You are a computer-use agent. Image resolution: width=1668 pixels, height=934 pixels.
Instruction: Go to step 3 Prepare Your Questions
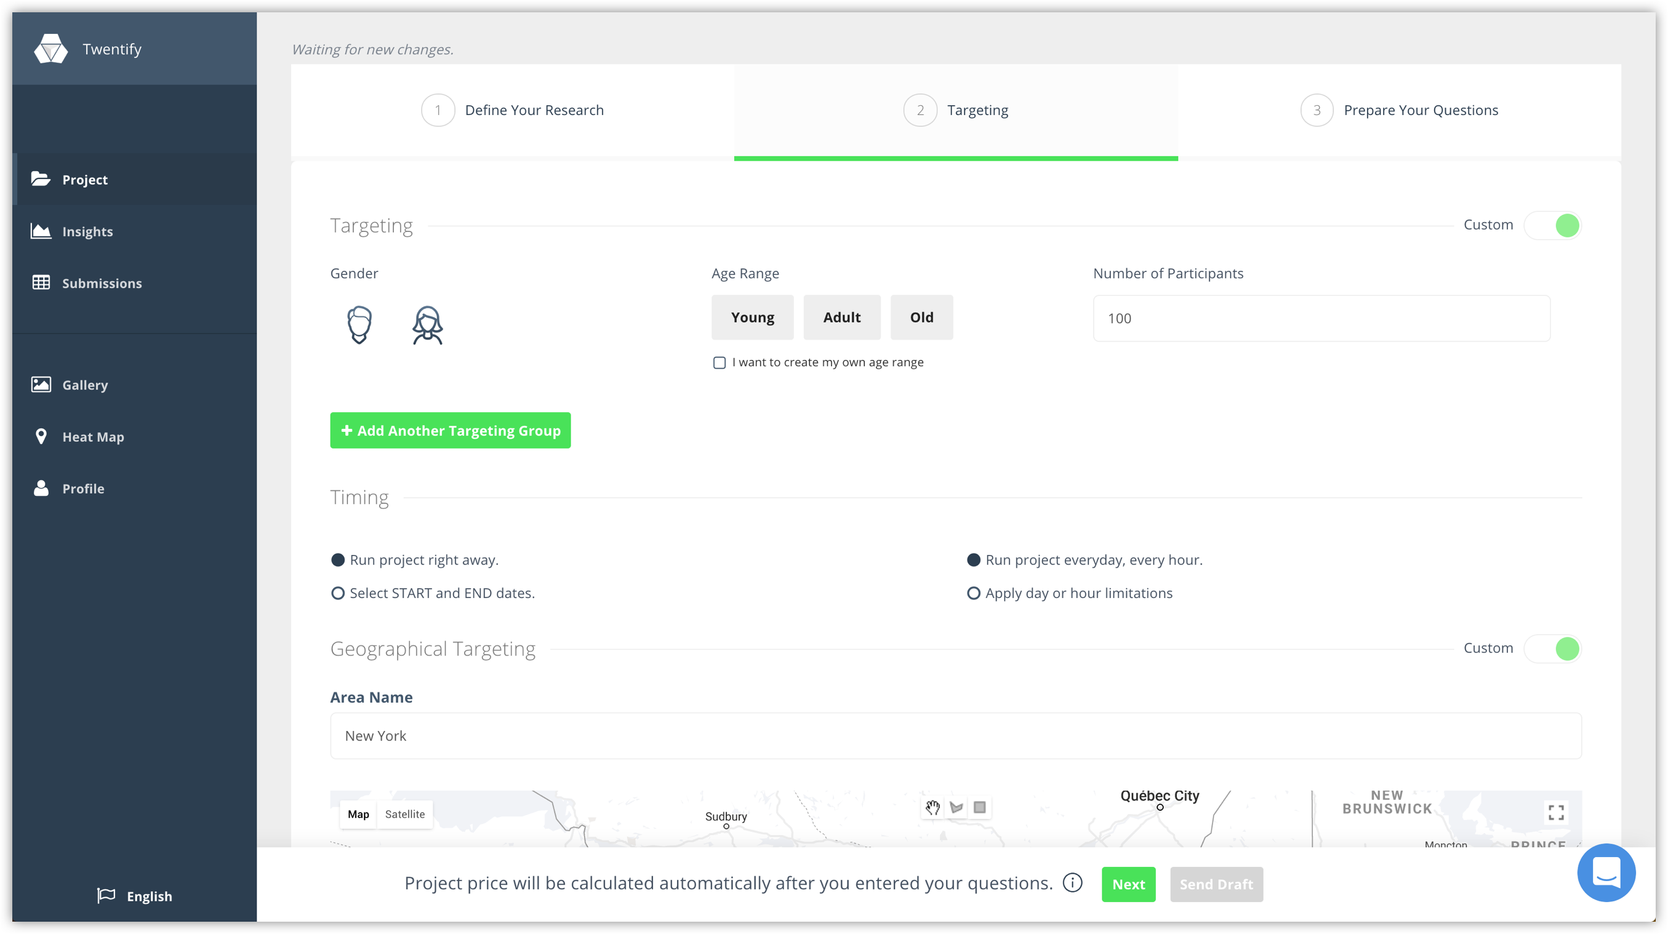[1399, 110]
